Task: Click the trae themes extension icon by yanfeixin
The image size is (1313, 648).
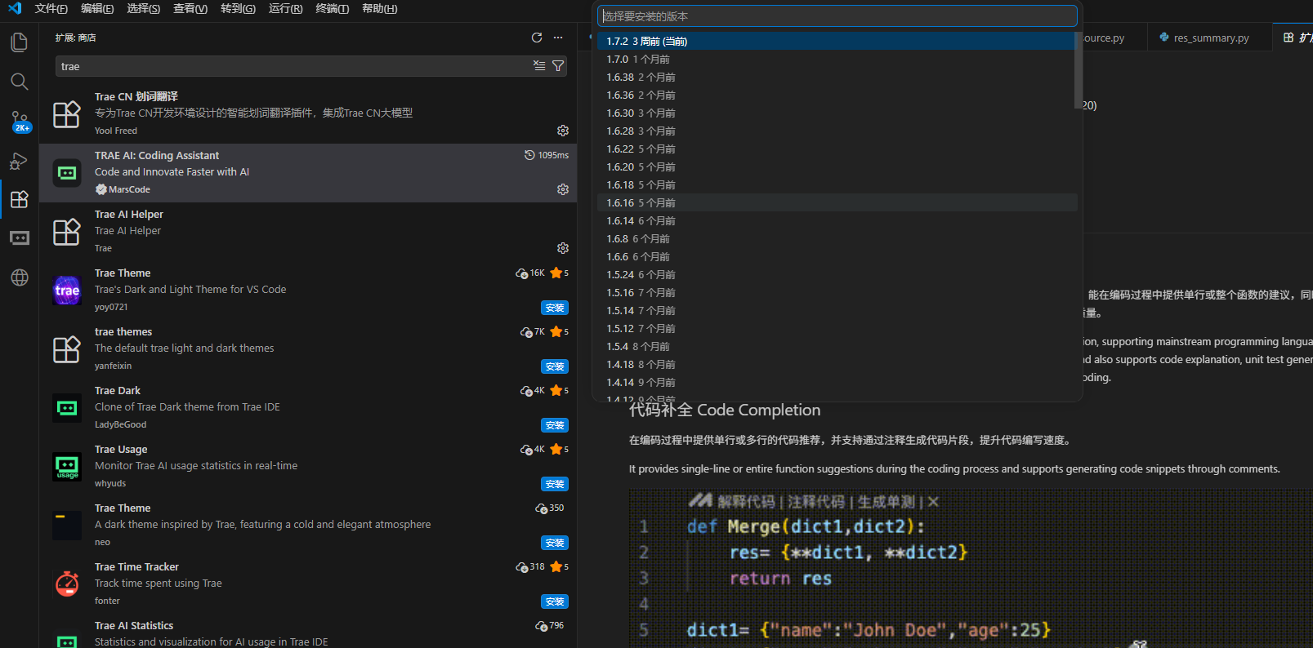Action: tap(67, 349)
